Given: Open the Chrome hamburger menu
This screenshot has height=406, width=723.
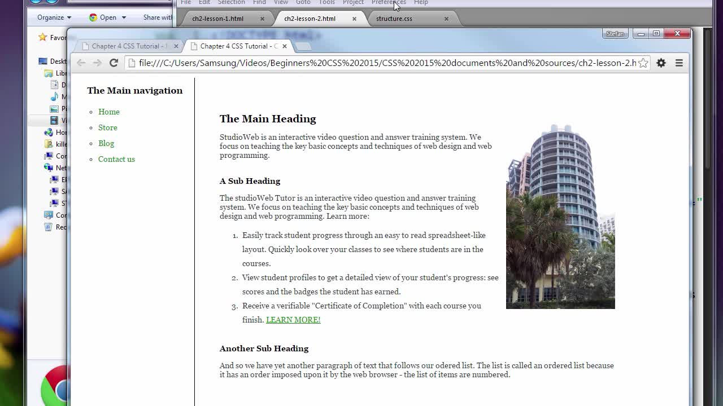Looking at the screenshot, I should click(x=679, y=63).
